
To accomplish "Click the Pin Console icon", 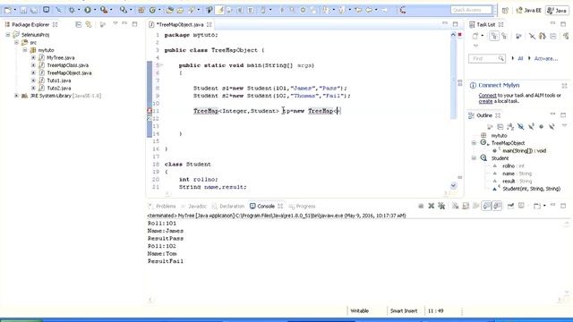I will (510, 207).
